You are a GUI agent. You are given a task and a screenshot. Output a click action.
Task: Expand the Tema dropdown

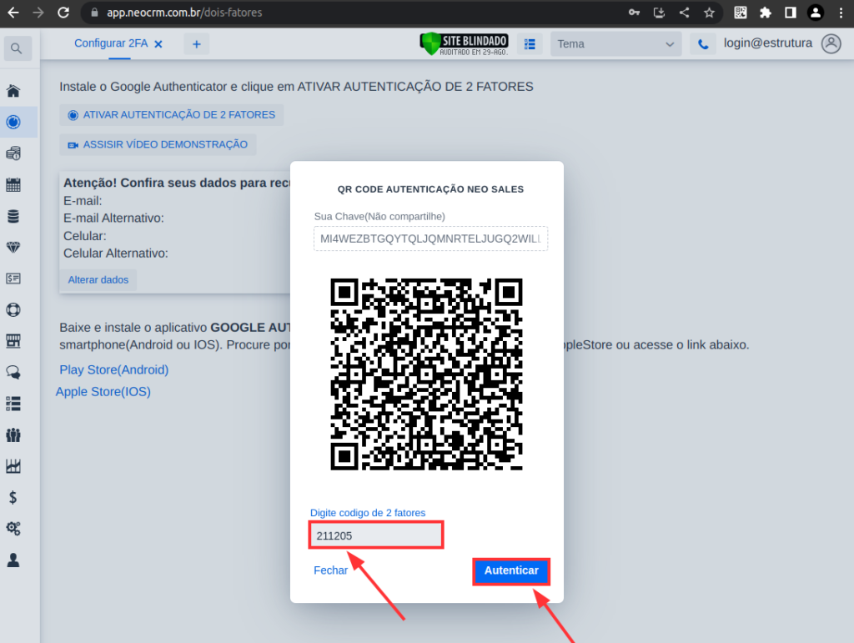615,44
